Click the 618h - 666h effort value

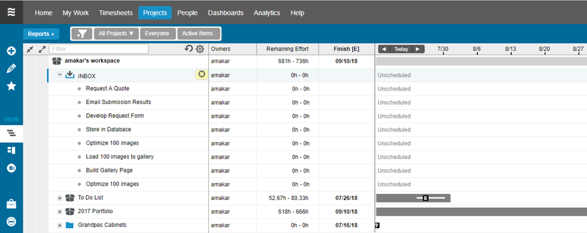[294, 212]
